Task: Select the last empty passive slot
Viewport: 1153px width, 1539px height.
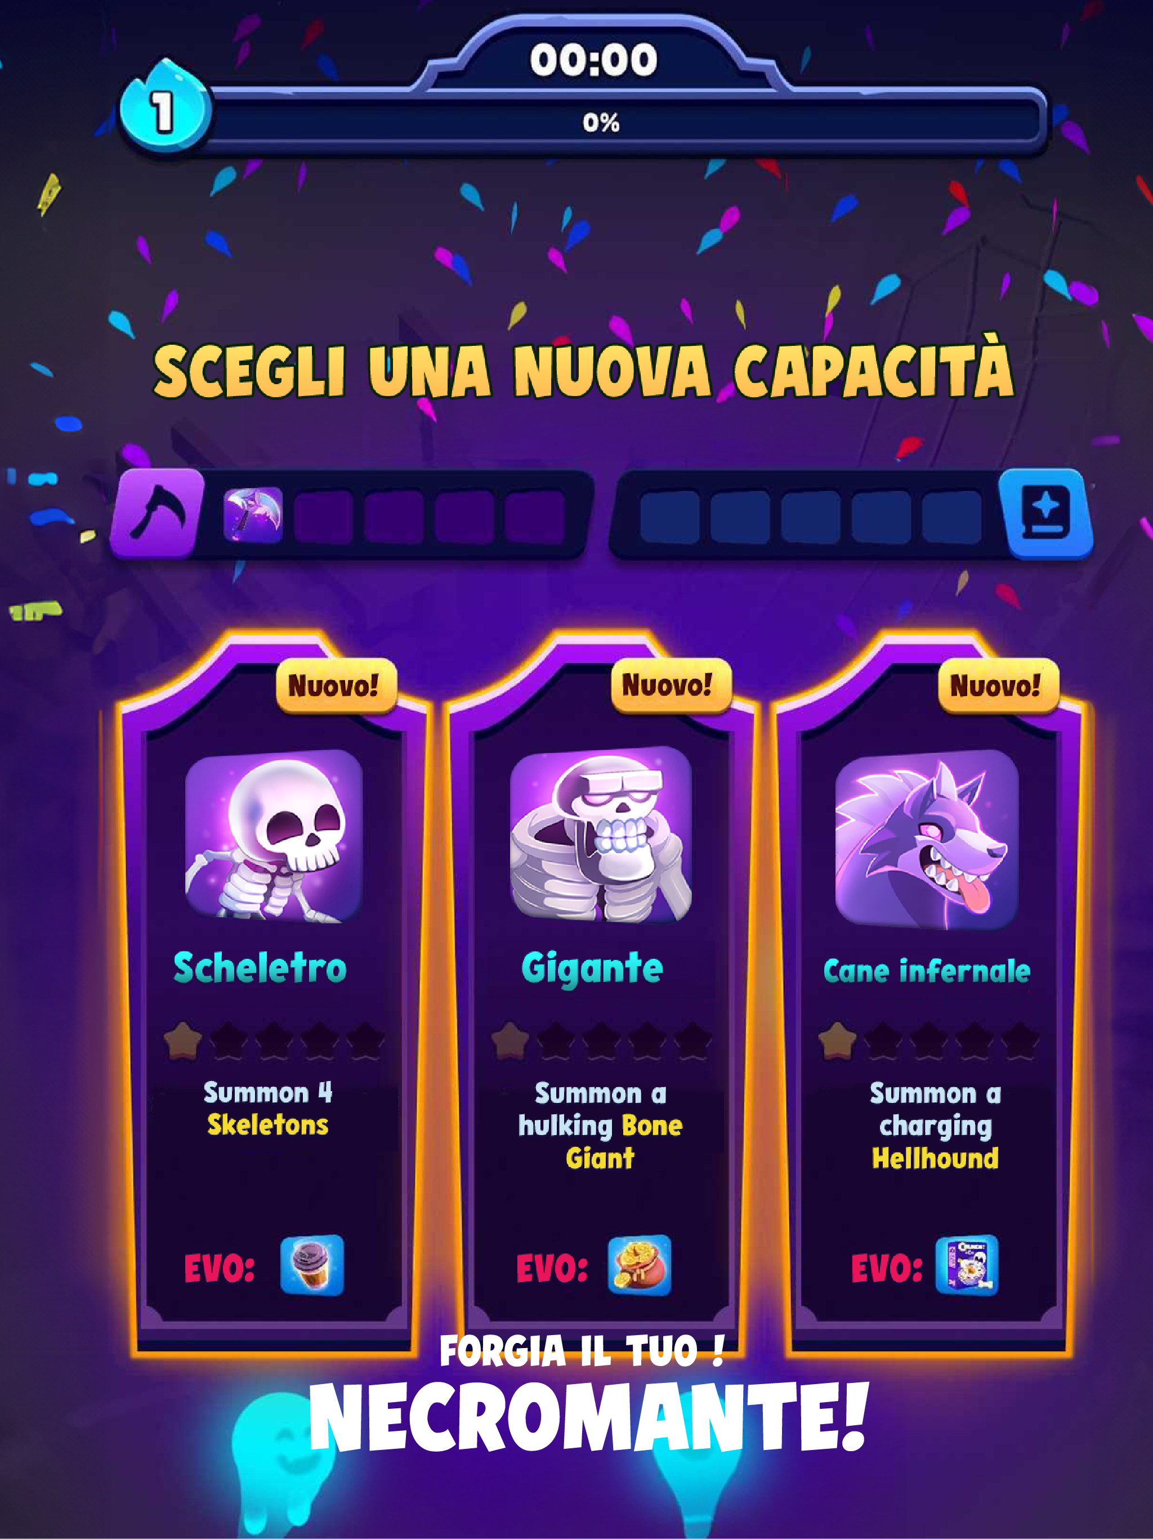Action: coord(951,516)
